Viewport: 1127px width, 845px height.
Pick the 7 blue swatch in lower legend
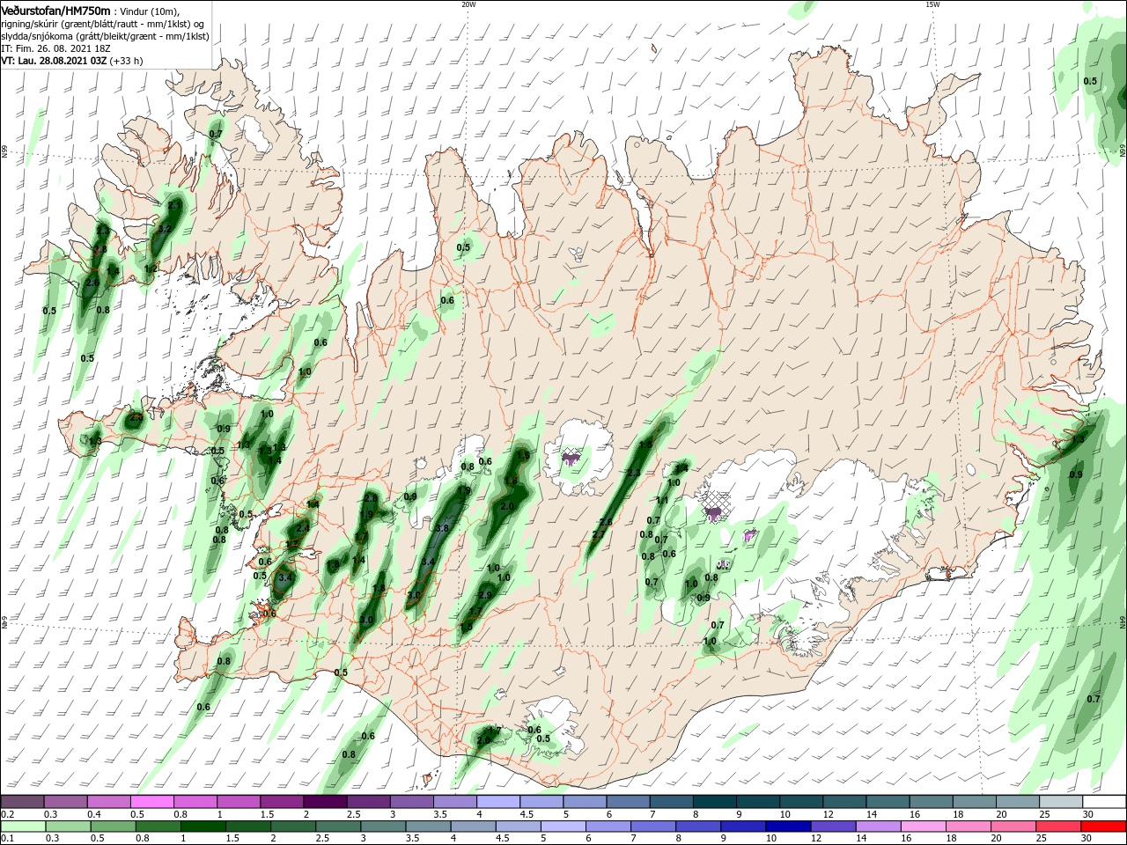(653, 827)
